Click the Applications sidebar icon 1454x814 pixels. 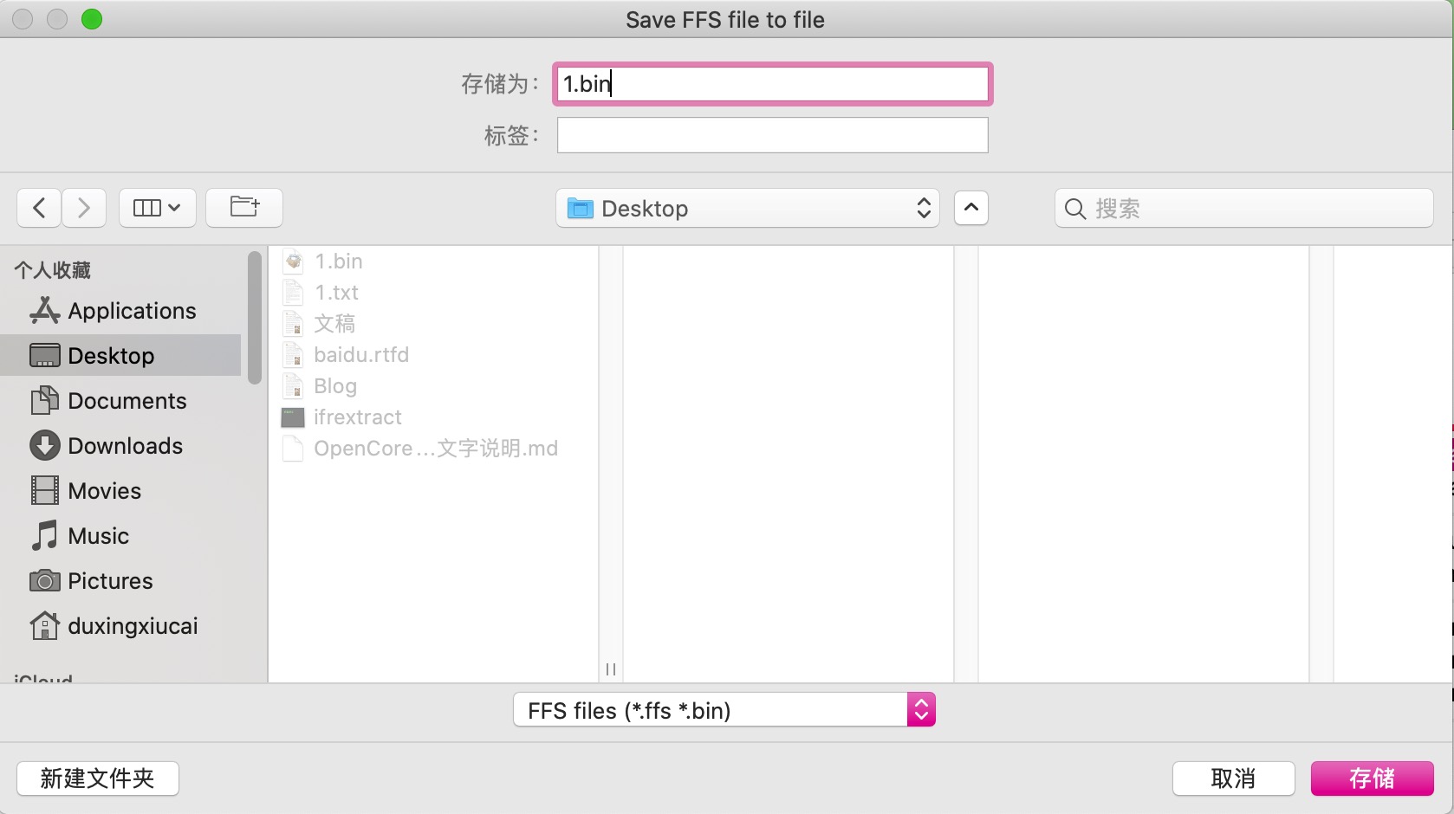(x=44, y=310)
